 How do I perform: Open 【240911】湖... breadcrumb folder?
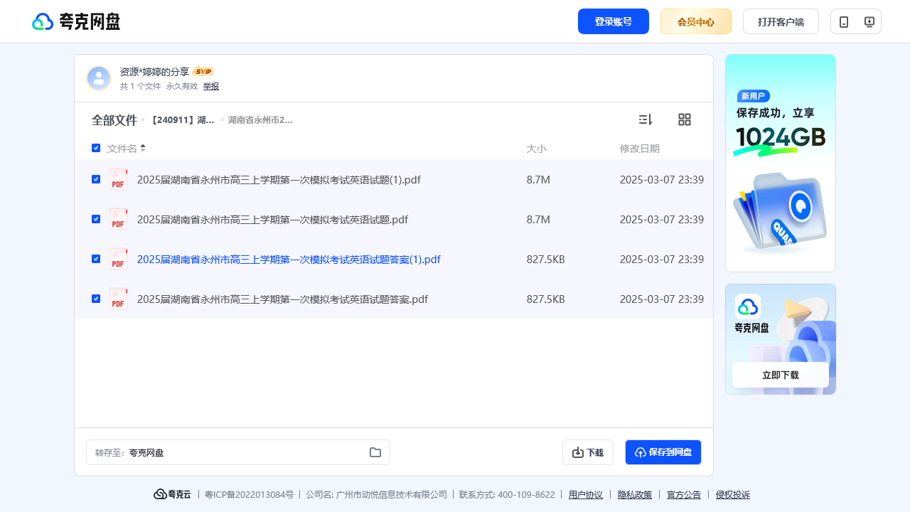point(181,120)
